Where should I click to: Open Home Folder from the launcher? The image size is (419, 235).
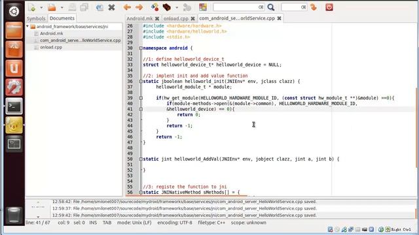(x=14, y=30)
